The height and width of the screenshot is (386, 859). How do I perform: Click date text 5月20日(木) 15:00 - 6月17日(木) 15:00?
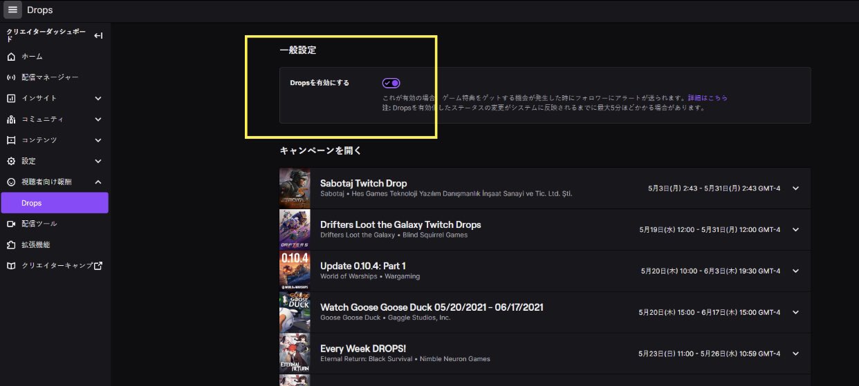[699, 313]
